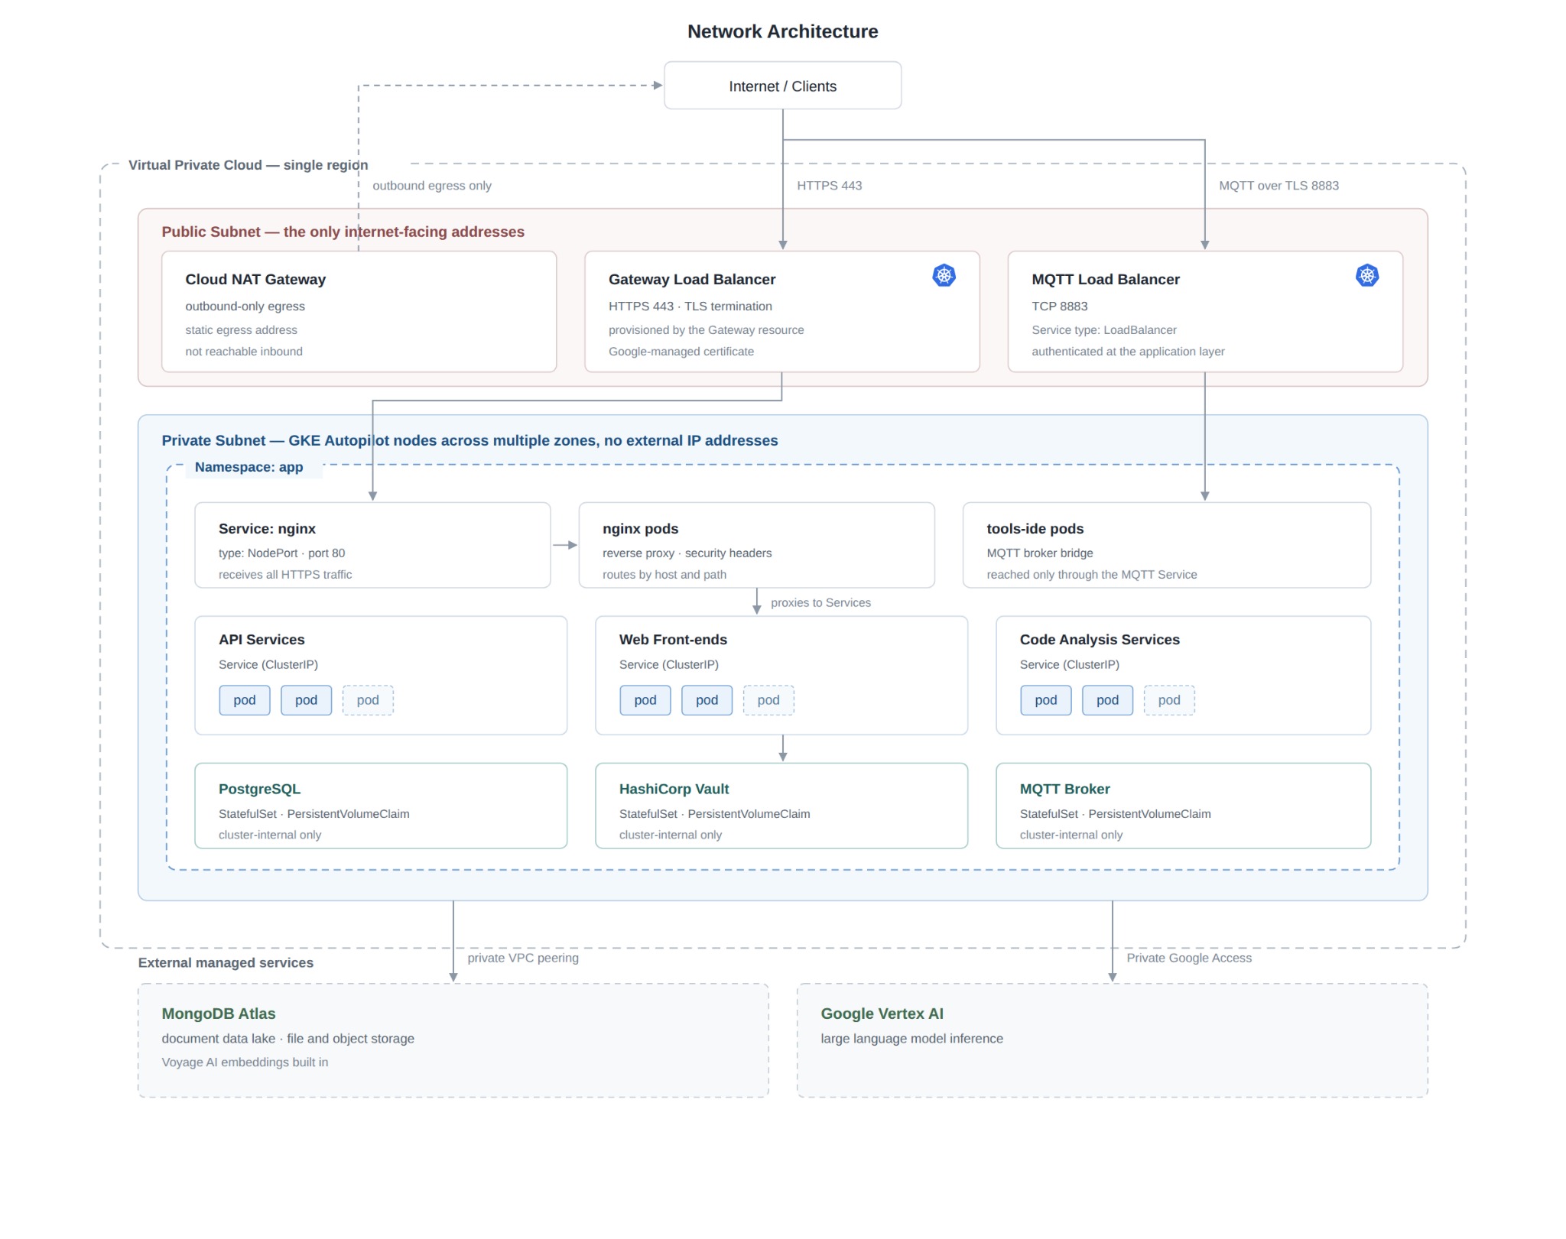This screenshot has width=1566, height=1239.
Task: Click 'MQTT broker bridge' text
Action: pyautogui.click(x=1039, y=553)
